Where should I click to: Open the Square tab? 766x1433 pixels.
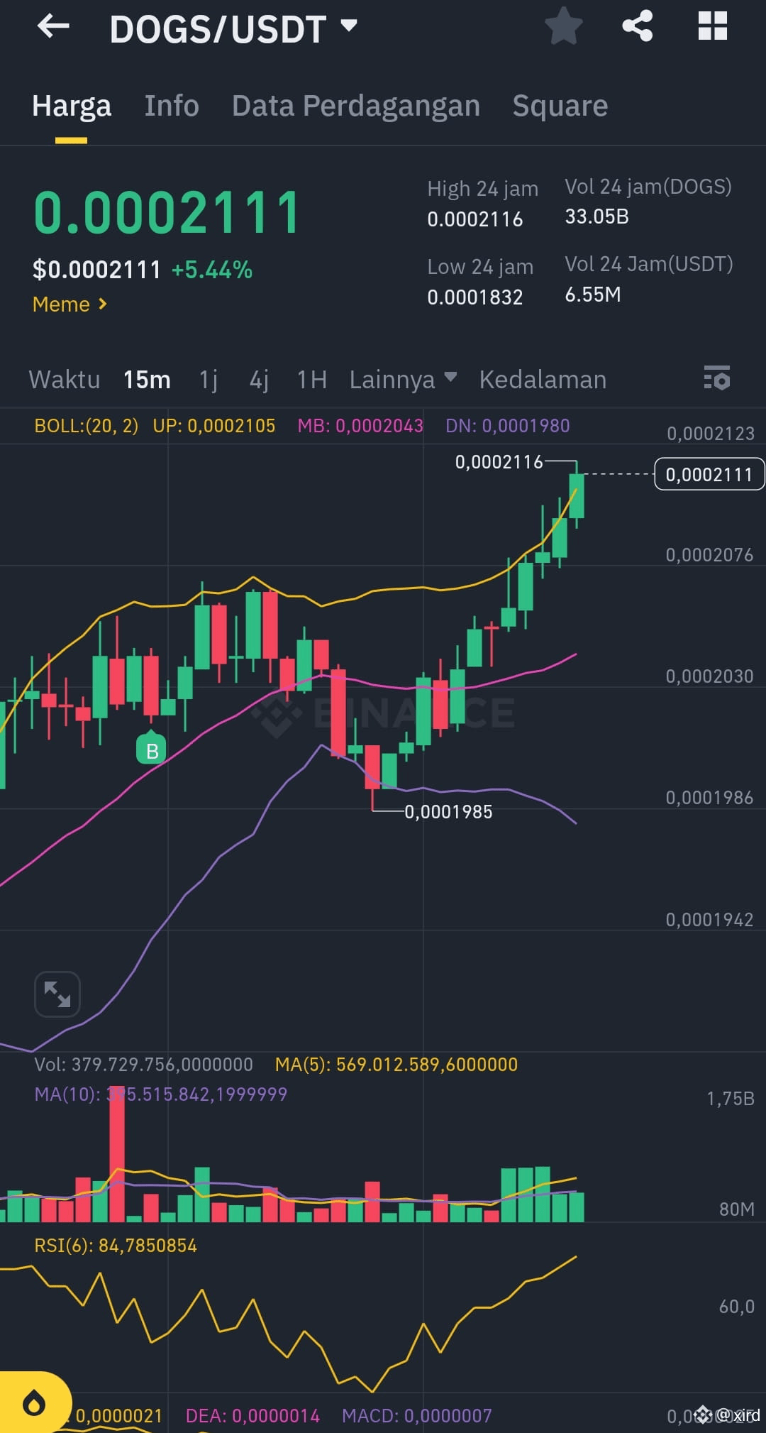[x=560, y=106]
